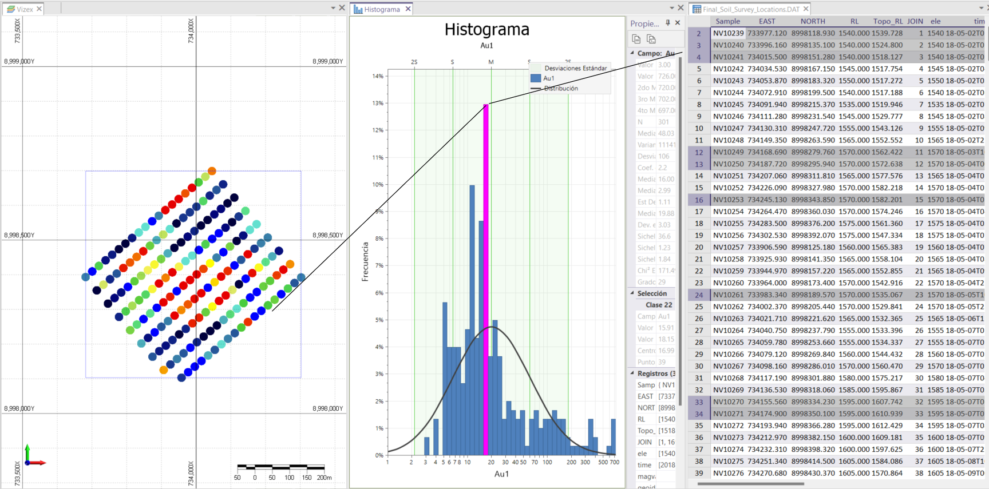Viewport: 989px width, 489px height.
Task: Collapse the Campo section in Properties
Action: pos(632,53)
